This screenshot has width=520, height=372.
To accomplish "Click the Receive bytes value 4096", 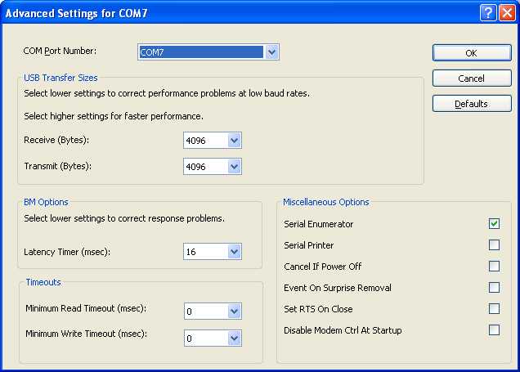I will pyautogui.click(x=204, y=141).
